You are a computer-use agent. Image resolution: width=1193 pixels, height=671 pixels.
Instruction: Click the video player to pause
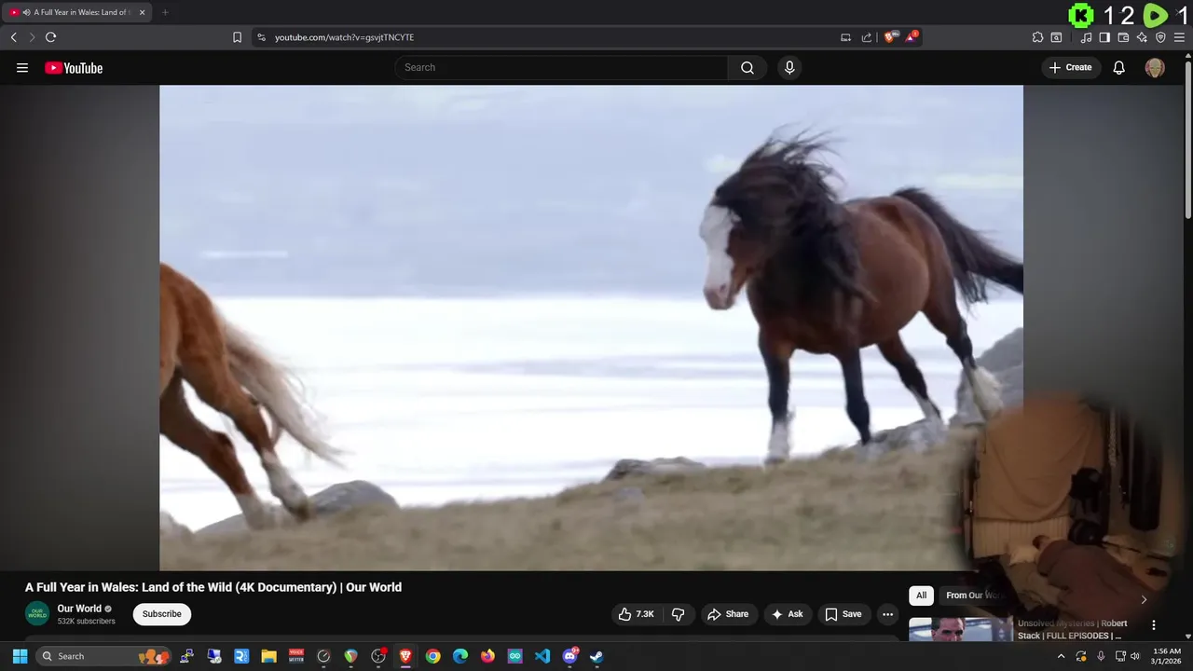[591, 327]
